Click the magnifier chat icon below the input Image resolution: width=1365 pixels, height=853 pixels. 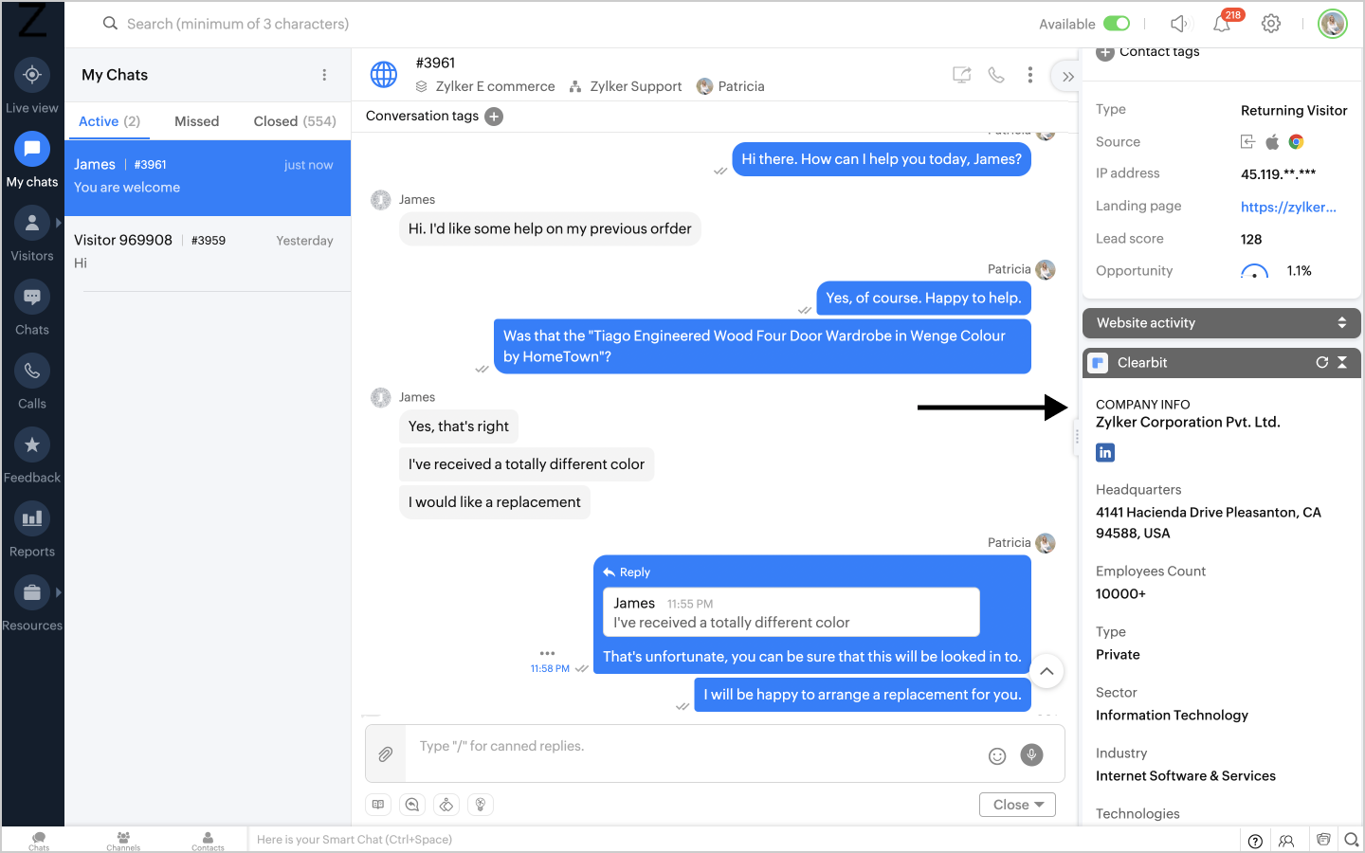click(412, 805)
